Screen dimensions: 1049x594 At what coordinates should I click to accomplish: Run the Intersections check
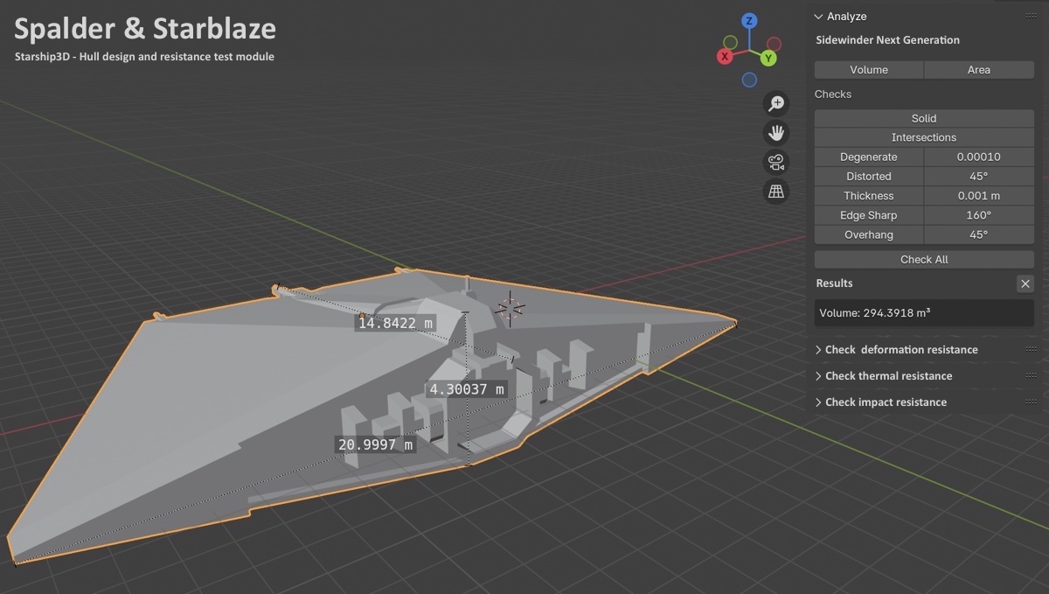pos(924,137)
